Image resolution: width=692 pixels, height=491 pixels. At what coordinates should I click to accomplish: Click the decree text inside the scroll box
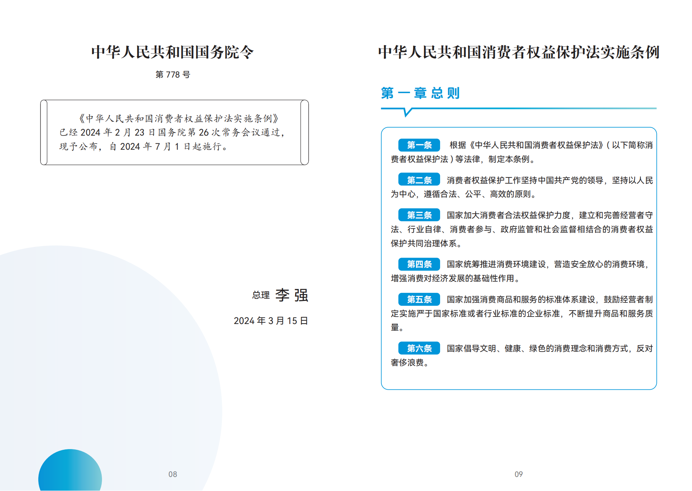click(173, 132)
